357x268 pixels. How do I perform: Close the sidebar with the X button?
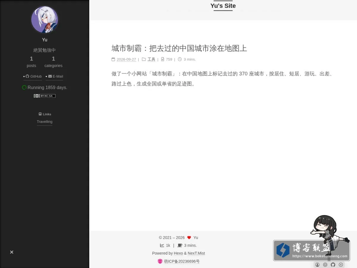coord(12,252)
